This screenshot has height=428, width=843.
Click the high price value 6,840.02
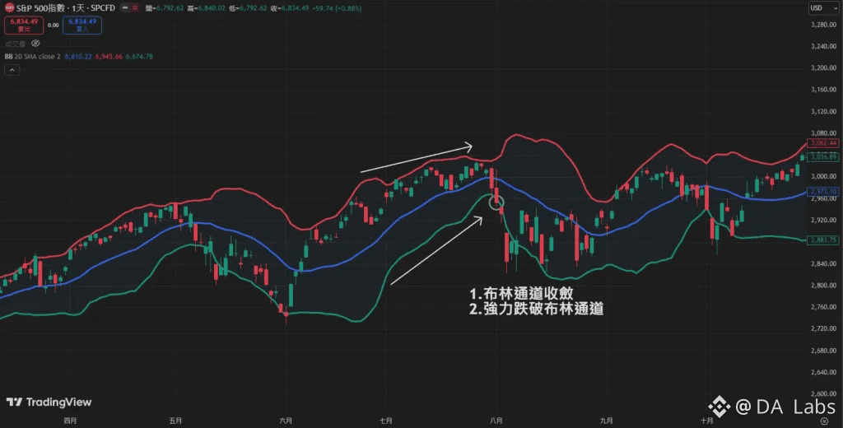pos(210,8)
